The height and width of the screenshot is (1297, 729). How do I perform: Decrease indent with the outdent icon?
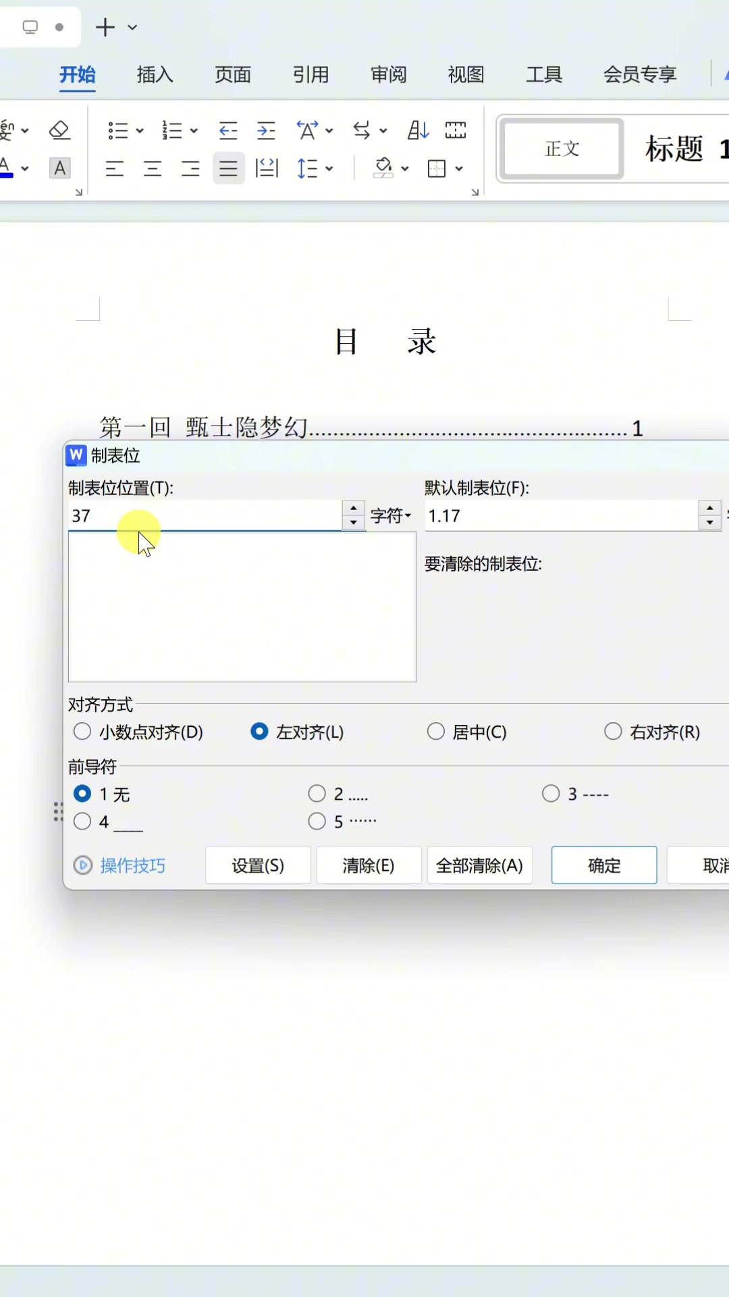tap(228, 130)
